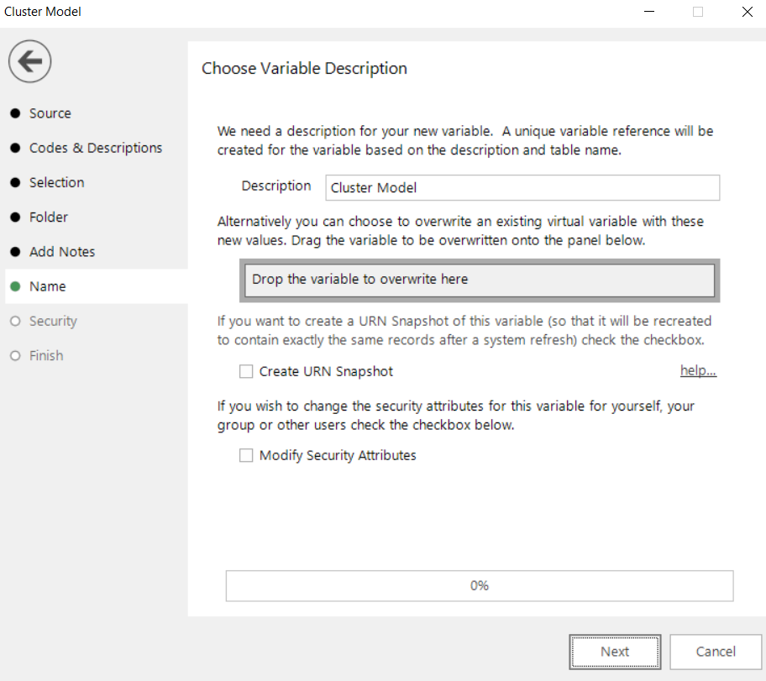Viewport: 766px width, 681px height.
Task: Close the Cluster Model dialog window
Action: [747, 12]
